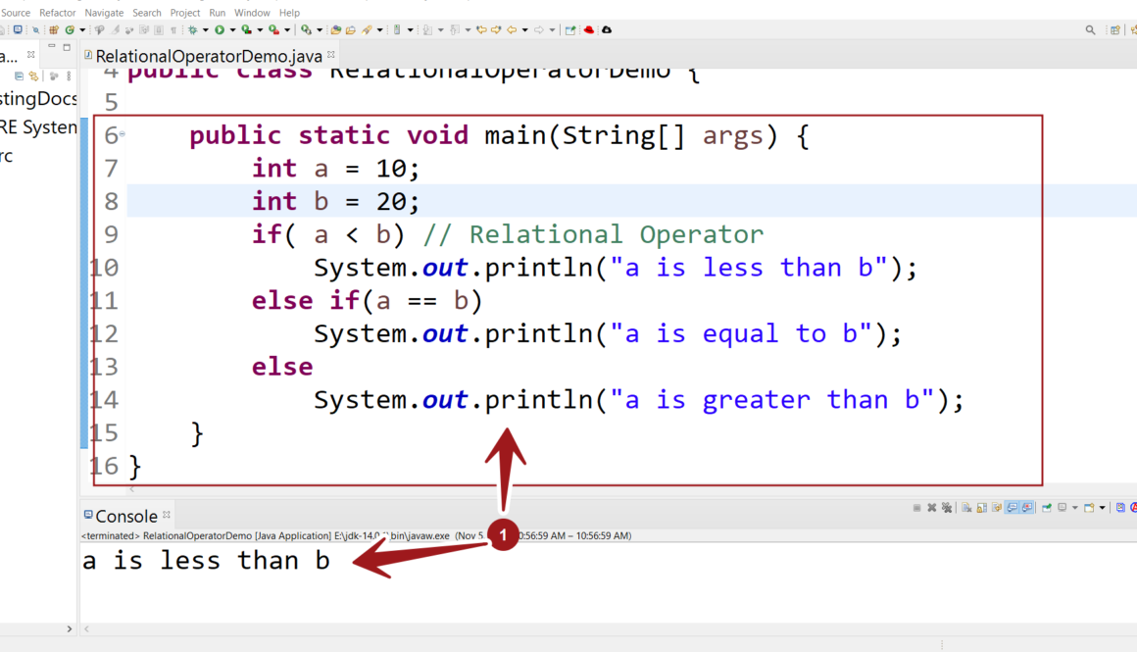Collapse the main method fold marker
The width and height of the screenshot is (1137, 652).
[122, 133]
